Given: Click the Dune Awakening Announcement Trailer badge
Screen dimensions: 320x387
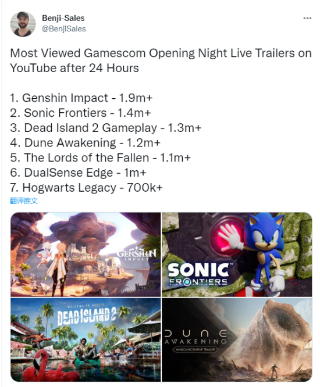Looking at the screenshot, I should (x=195, y=349).
